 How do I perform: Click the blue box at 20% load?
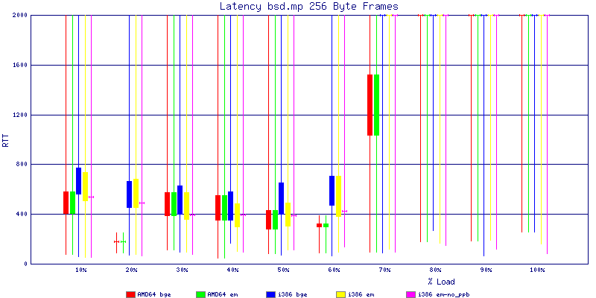coord(129,194)
